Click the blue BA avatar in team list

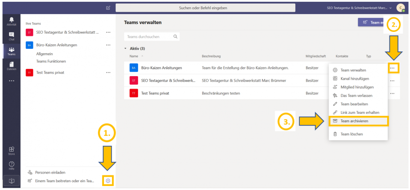coord(29,45)
